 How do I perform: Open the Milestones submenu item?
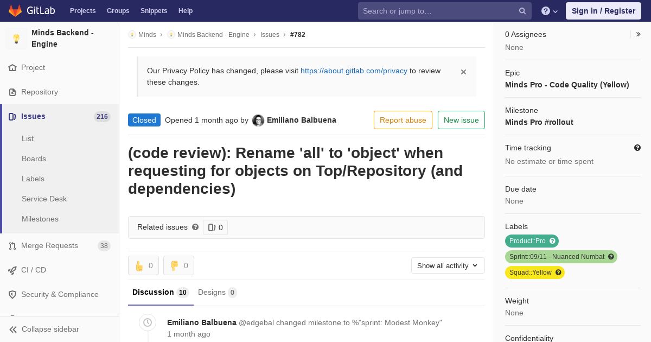40,219
